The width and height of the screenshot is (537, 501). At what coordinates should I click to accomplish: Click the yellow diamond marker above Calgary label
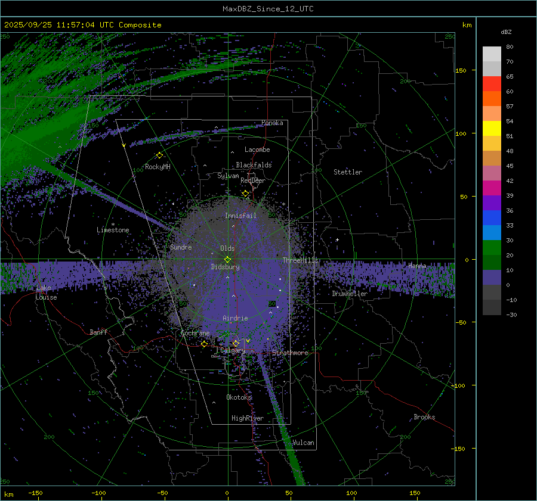click(236, 343)
